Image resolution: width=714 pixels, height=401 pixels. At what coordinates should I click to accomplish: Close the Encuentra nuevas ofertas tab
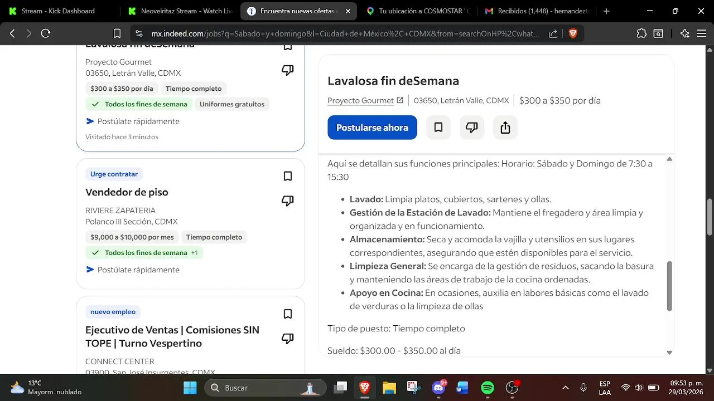point(348,11)
